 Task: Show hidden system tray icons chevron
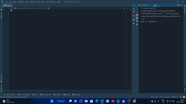[x=149, y=101]
